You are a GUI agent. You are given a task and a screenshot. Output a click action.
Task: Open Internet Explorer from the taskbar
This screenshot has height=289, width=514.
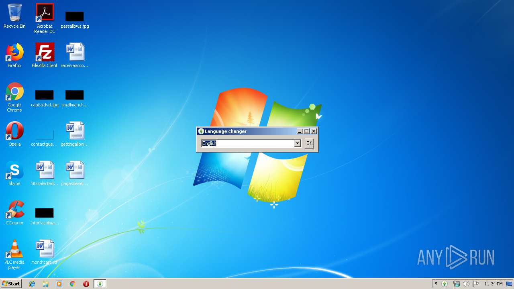point(32,284)
